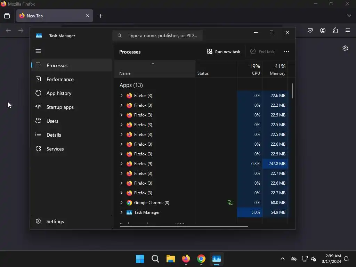Click the Performance graph icon in sidebar
The width and height of the screenshot is (356, 267).
[38, 79]
